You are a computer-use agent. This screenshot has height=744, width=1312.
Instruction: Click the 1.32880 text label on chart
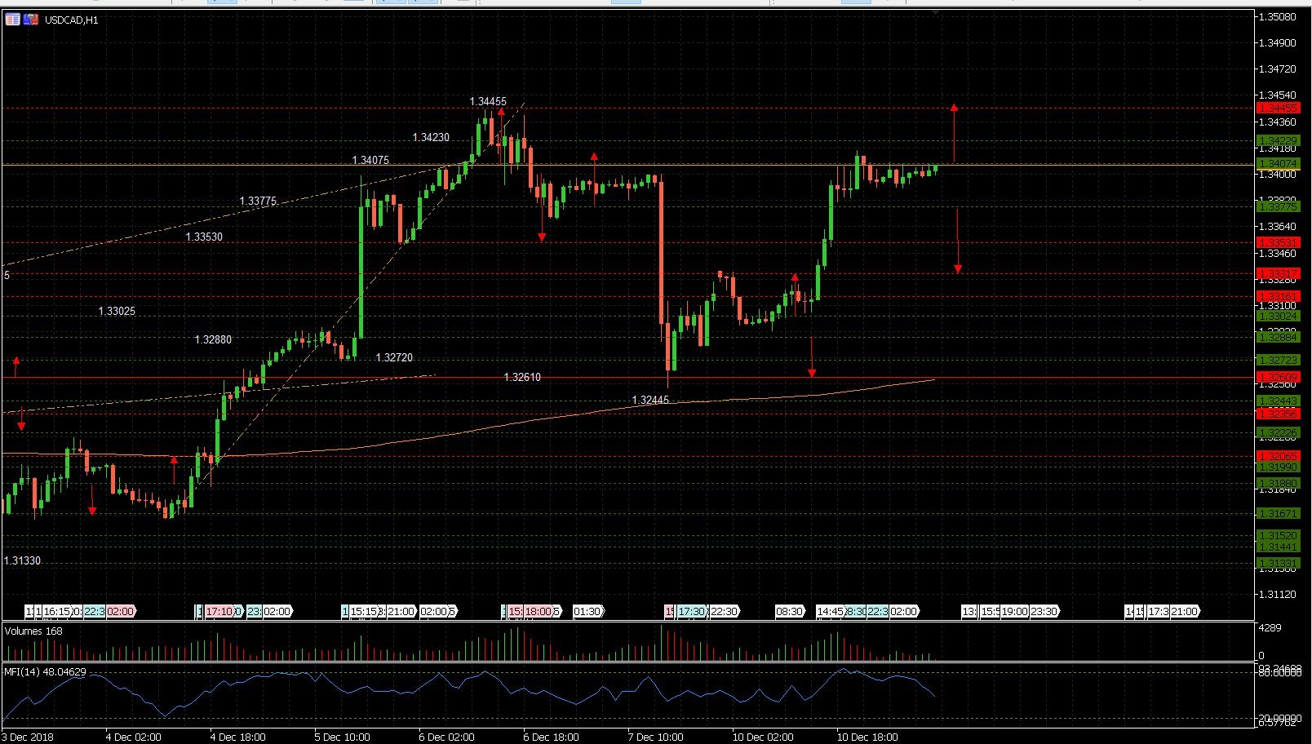coord(213,340)
